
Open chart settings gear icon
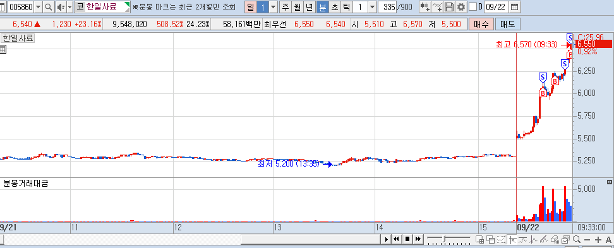point(461,7)
